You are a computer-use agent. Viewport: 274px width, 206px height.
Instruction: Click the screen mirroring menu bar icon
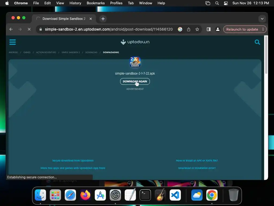[x=208, y=3]
